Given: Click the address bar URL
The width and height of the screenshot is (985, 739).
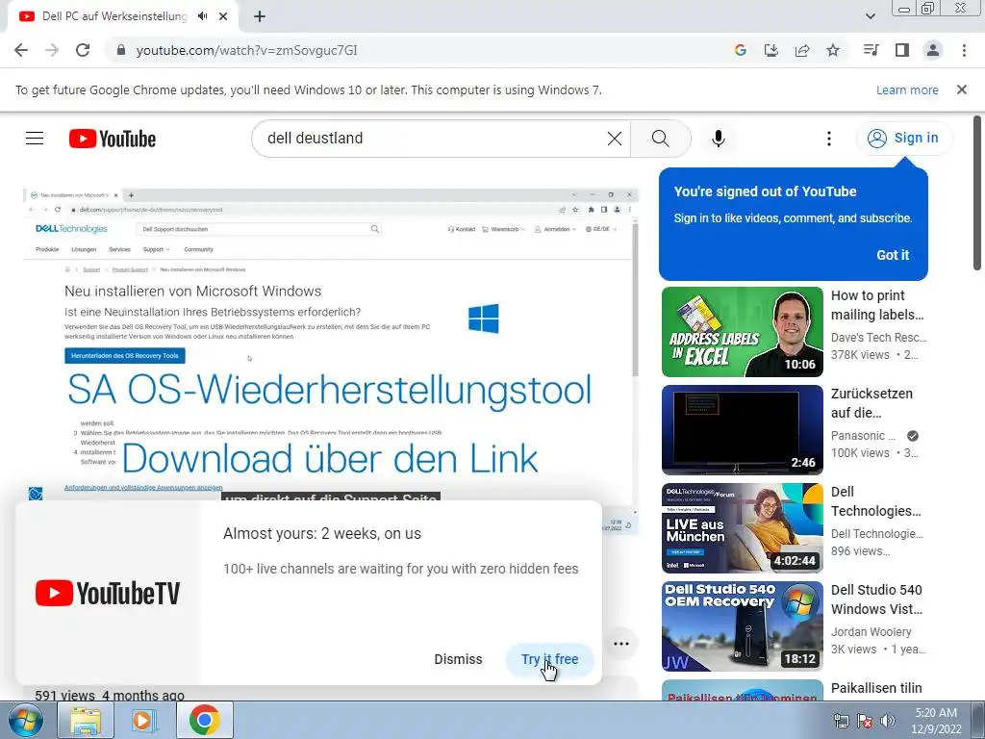Looking at the screenshot, I should [x=246, y=50].
